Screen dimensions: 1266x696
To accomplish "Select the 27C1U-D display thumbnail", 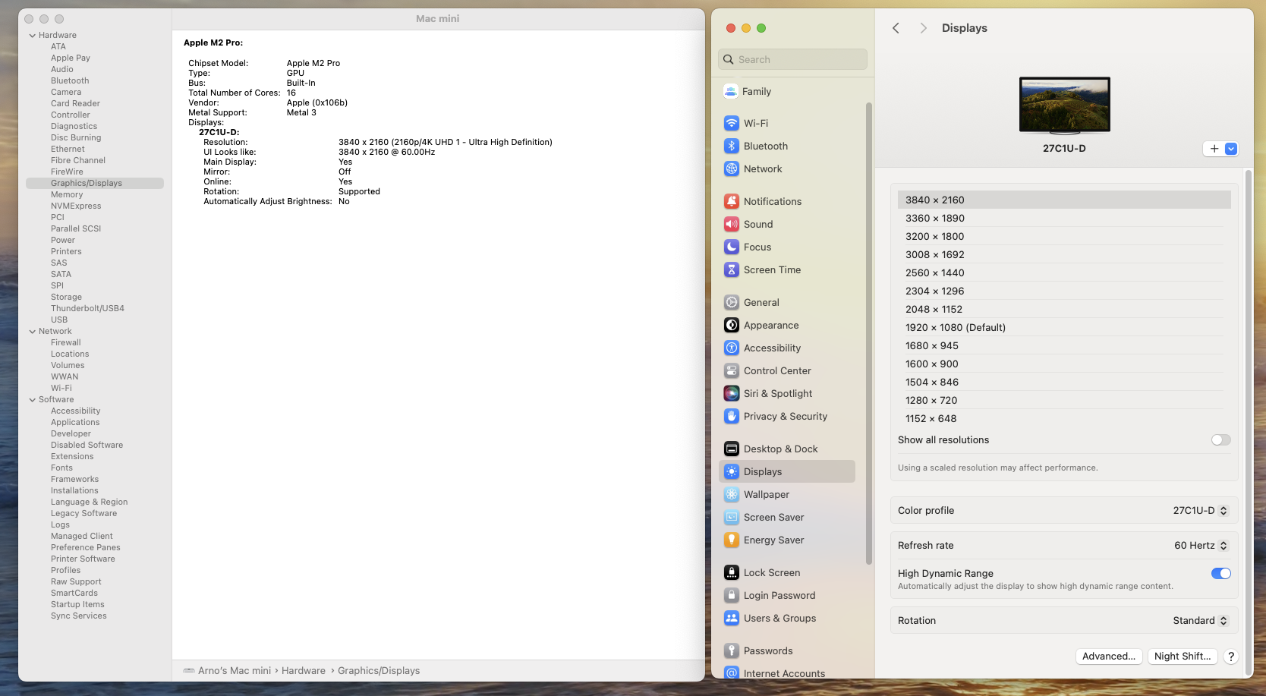I will [x=1064, y=105].
